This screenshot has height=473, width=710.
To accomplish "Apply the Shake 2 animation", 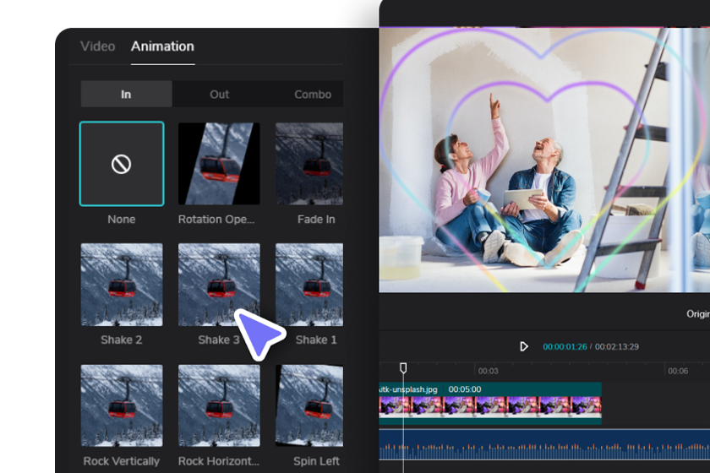I will (122, 285).
